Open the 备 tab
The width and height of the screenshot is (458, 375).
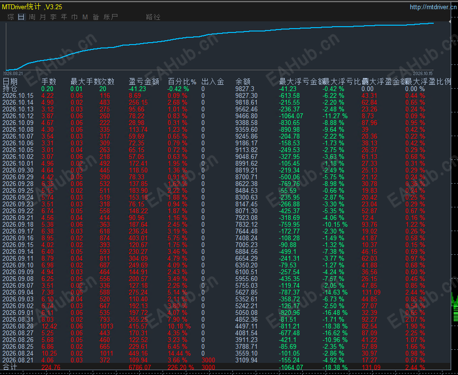pos(96,17)
